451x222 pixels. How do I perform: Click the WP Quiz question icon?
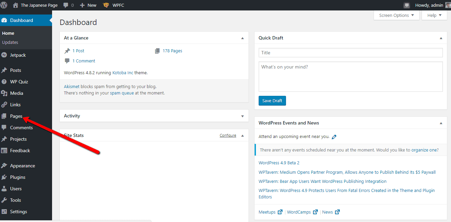pos(4,82)
